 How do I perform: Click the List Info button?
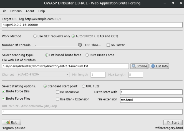point(159,66)
